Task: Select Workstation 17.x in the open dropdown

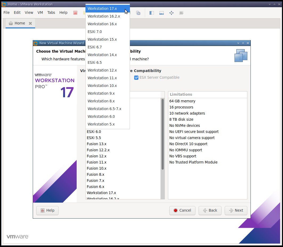Action: (108, 9)
